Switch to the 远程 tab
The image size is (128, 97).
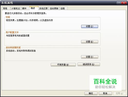point(63,8)
